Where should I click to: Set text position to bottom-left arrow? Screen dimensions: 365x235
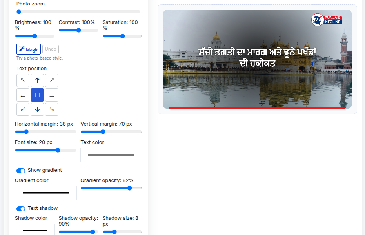[x=23, y=109]
